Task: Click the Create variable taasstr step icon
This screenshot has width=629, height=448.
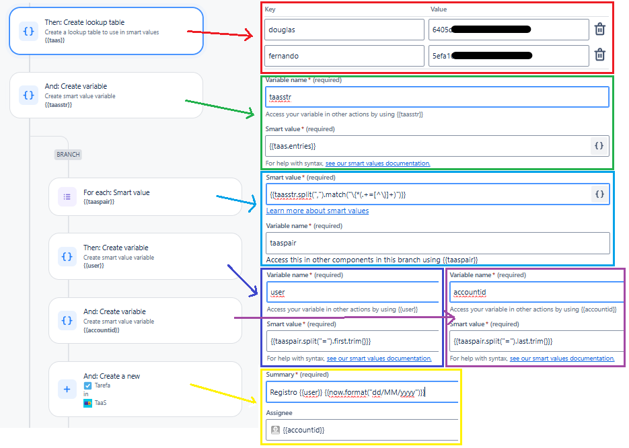Action: click(28, 95)
